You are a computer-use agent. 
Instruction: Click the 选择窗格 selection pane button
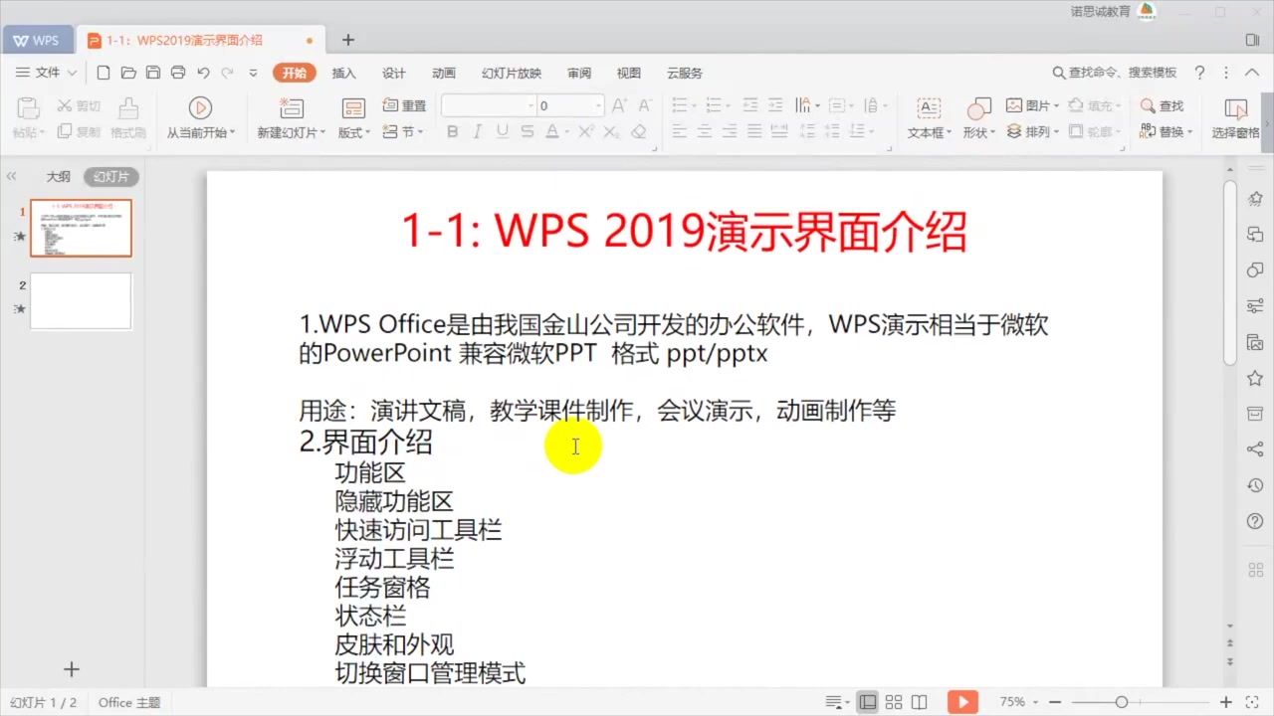pos(1235,117)
